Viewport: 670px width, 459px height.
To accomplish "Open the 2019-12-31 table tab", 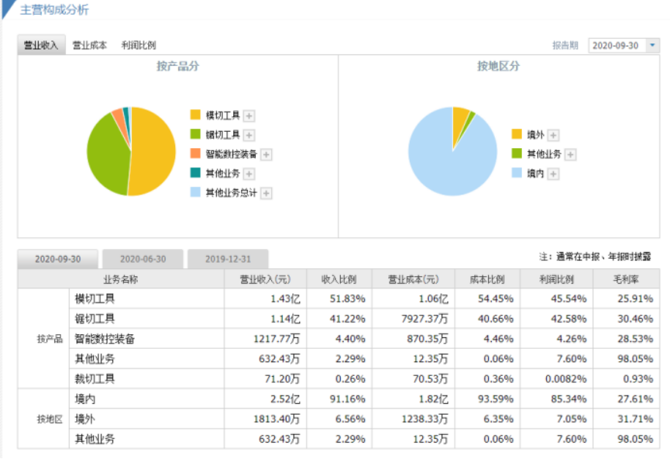I will [228, 259].
